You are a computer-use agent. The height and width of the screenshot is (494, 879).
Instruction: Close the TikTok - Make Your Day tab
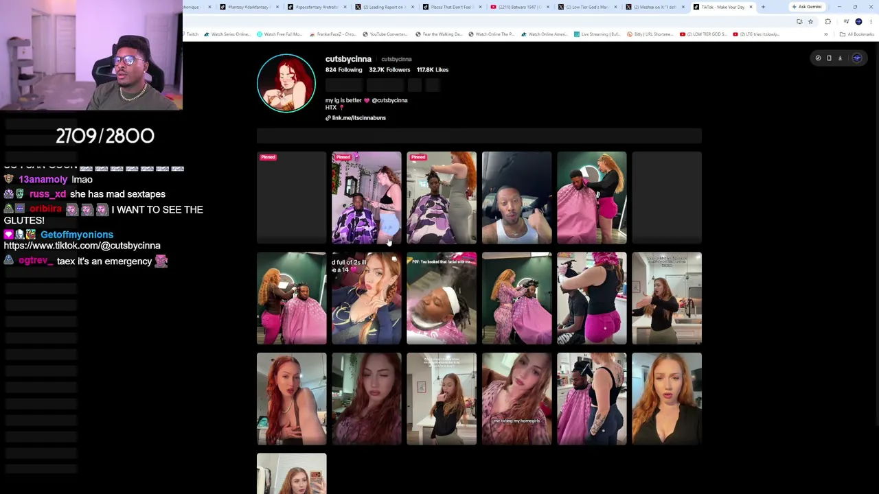pyautogui.click(x=751, y=7)
